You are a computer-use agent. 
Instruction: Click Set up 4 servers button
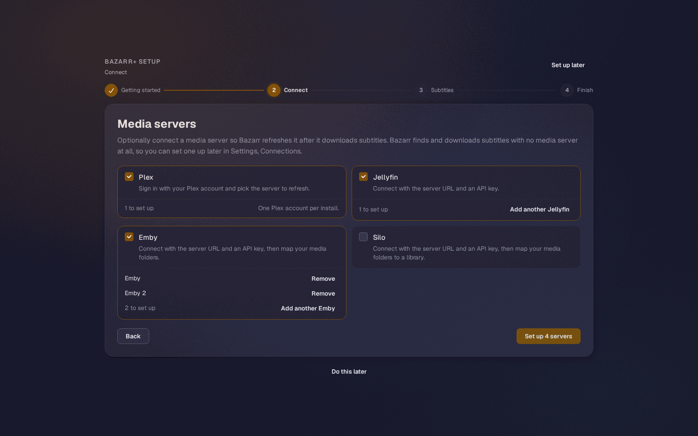[548, 336]
